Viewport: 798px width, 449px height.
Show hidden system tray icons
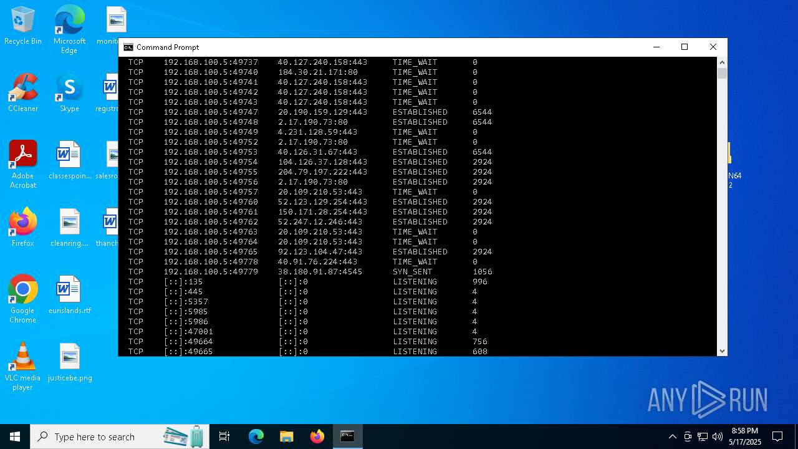pyautogui.click(x=672, y=437)
